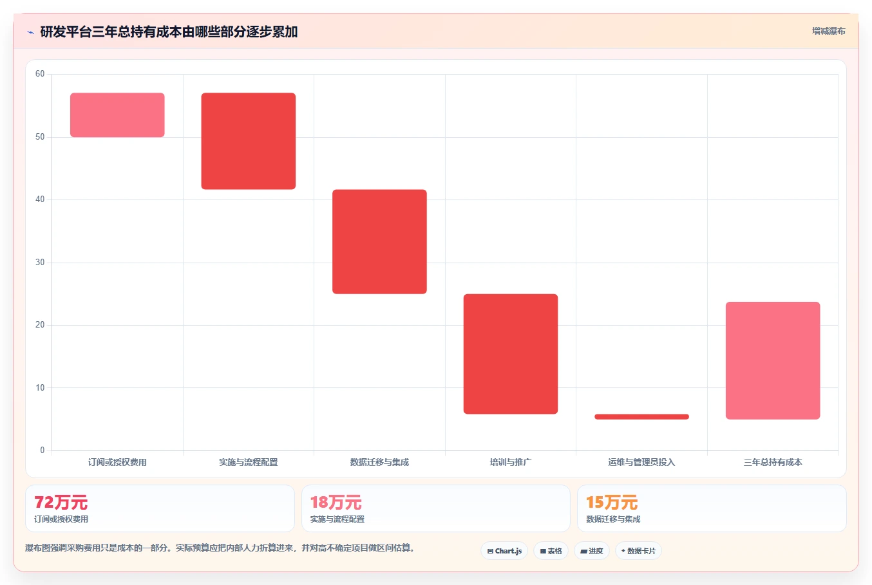Click x-axis label 培训与推广

coord(511,462)
